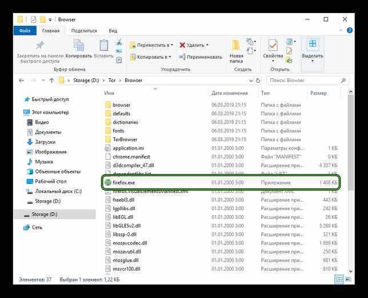
Task: Sort by the Имя column header
Action: point(109,93)
